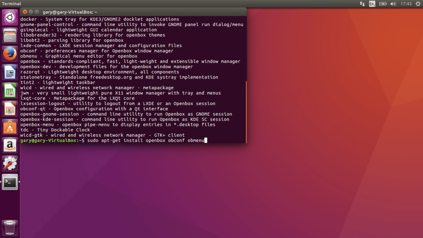This screenshot has height=238, width=423.
Task: Click the 'lxde-common - LXDE session manager' line
Action: tap(101, 45)
